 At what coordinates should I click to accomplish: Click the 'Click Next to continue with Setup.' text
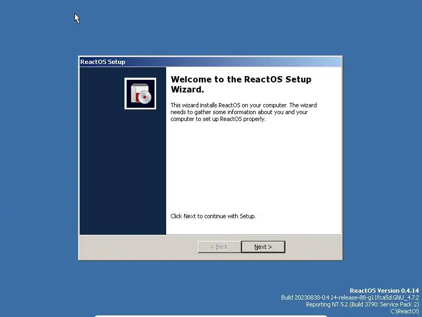click(213, 216)
